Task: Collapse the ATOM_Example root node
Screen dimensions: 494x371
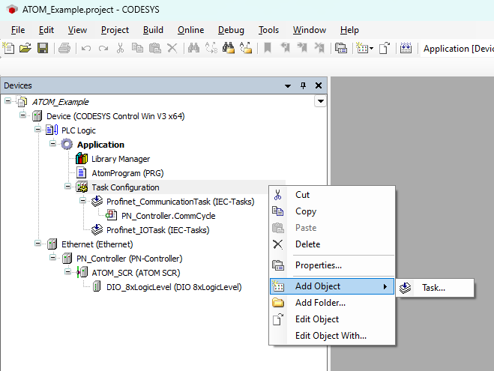Action: (7, 100)
